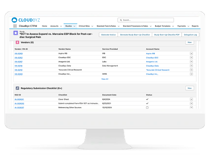Expand Standard Task & Rates dropdown chevron
Screen dimensions: 210x161
pyautogui.click(x=119, y=26)
